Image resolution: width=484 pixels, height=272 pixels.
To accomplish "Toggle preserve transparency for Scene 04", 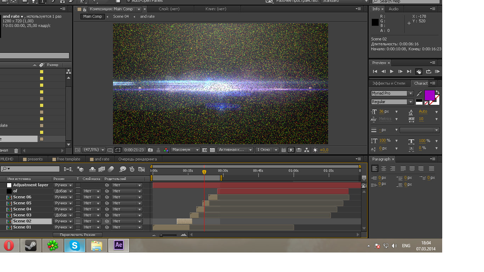I will [78, 209].
